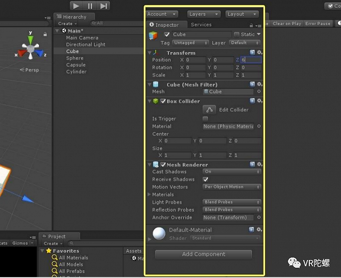Screen dimensions: 341x278
Task: Collapse the Transform component foldout
Action: click(150, 53)
